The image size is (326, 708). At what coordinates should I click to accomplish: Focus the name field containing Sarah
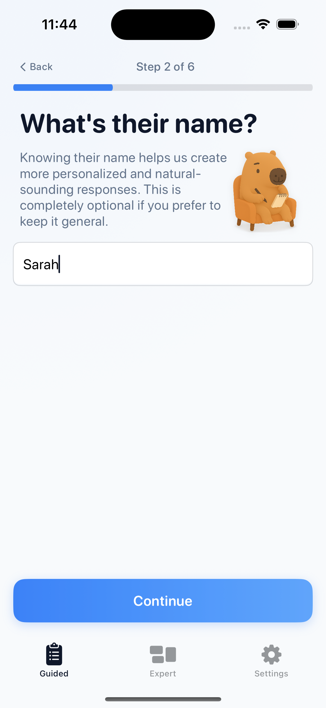coord(163,264)
